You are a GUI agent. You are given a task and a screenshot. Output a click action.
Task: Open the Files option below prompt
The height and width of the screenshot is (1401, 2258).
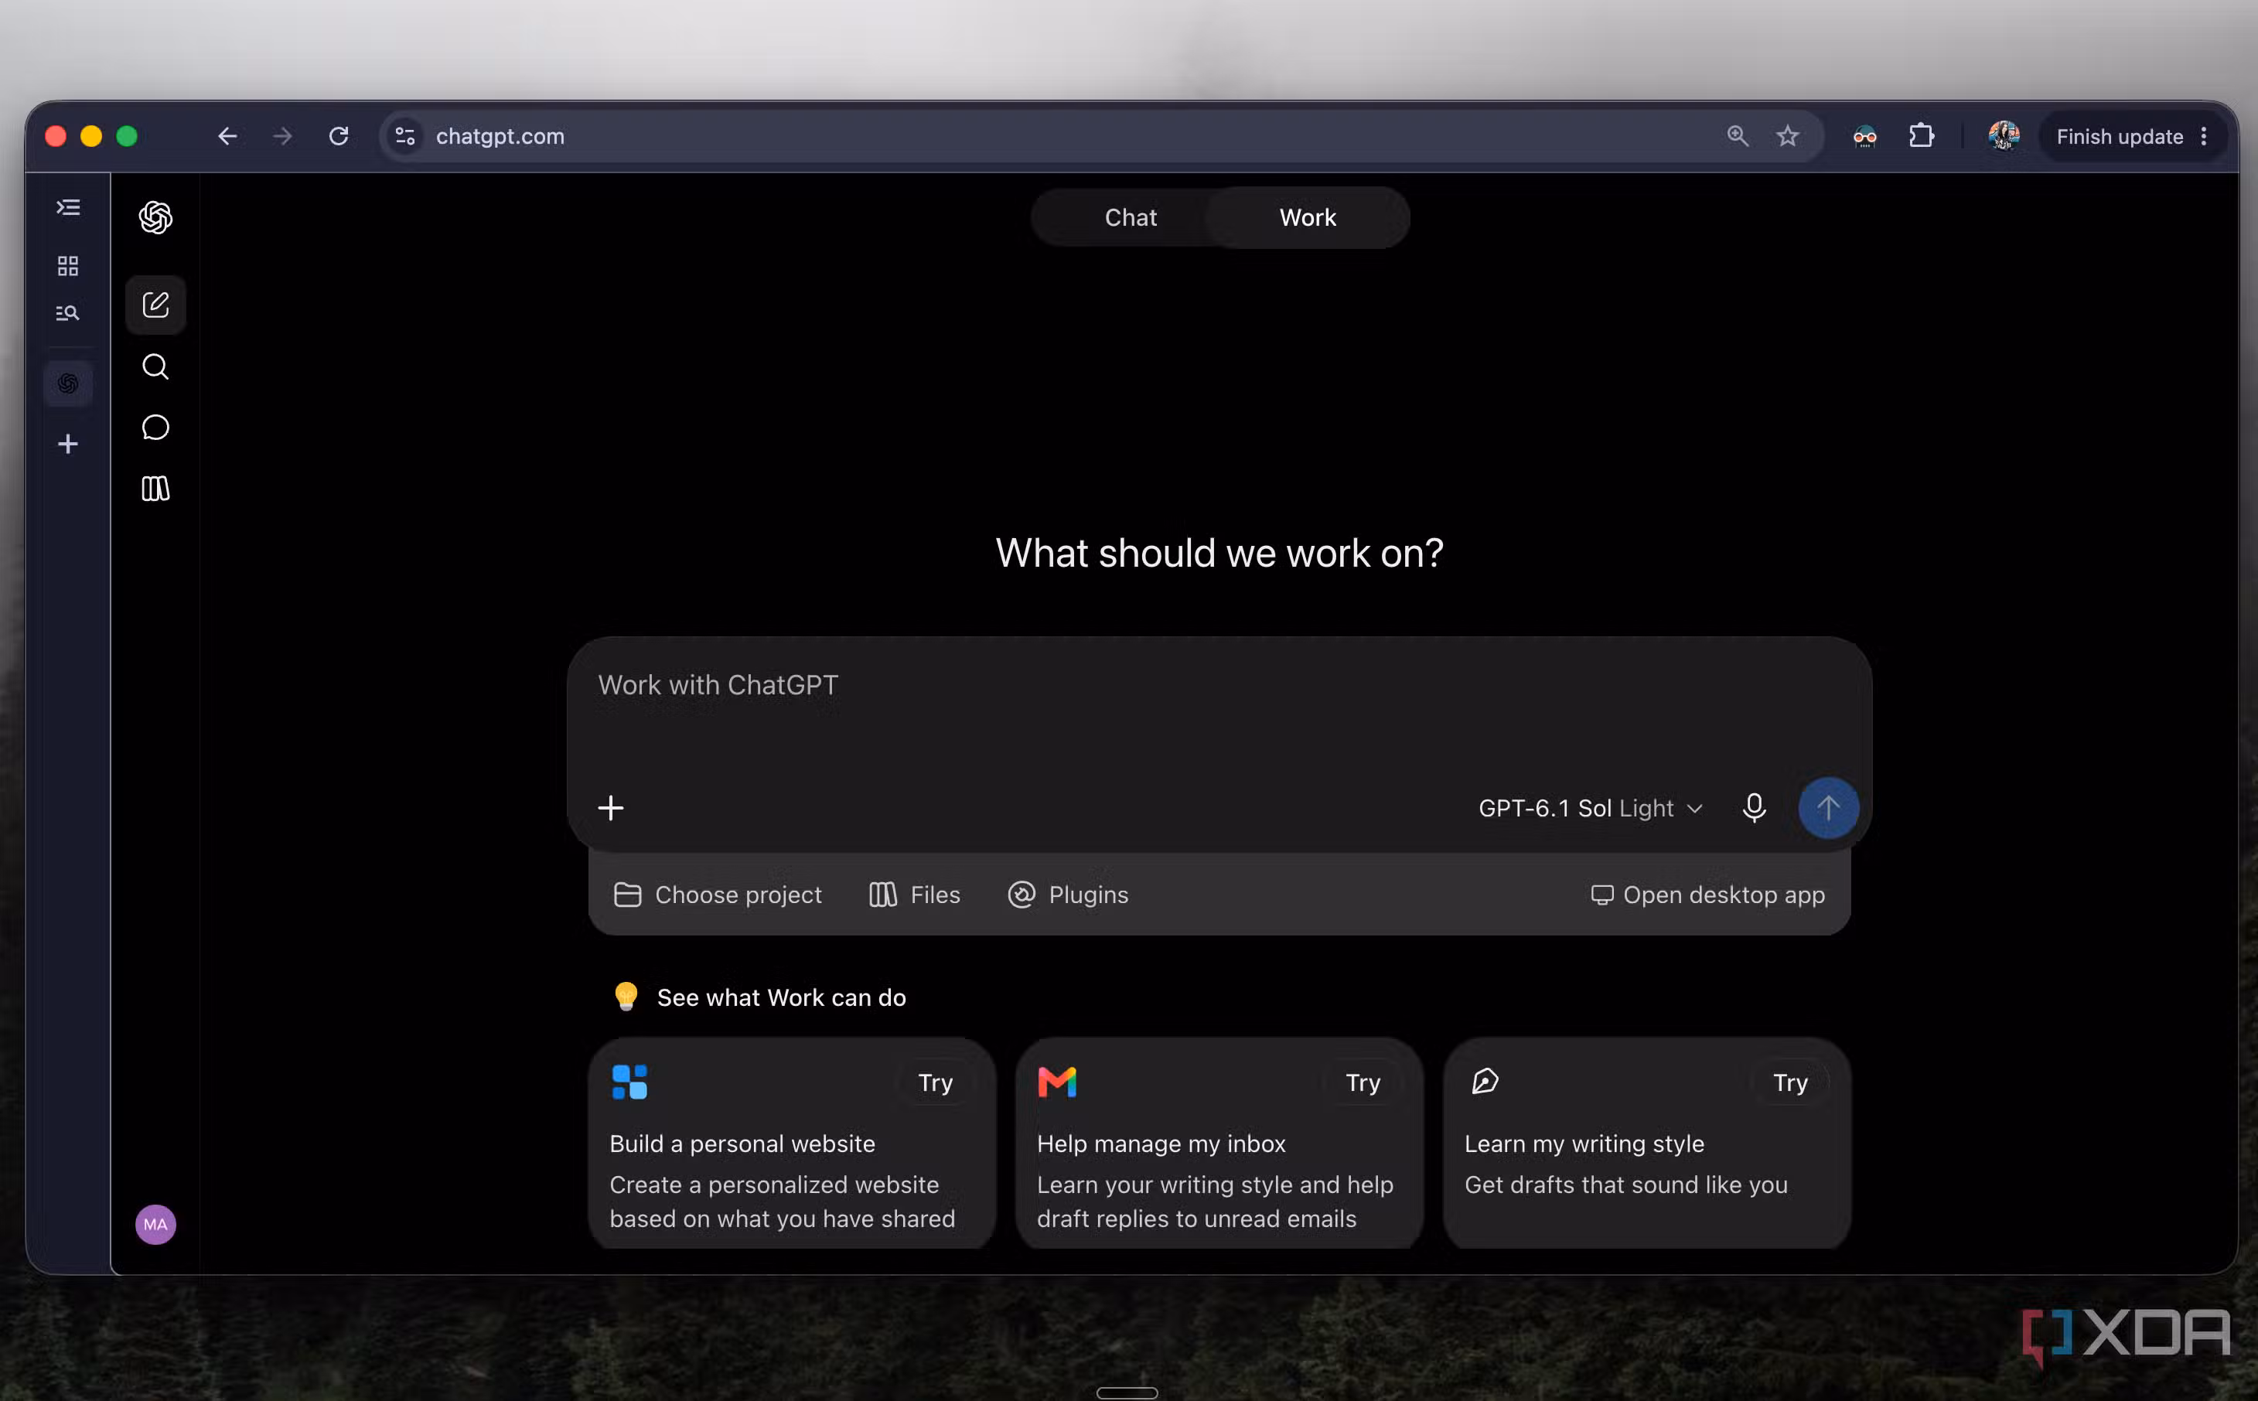(915, 894)
